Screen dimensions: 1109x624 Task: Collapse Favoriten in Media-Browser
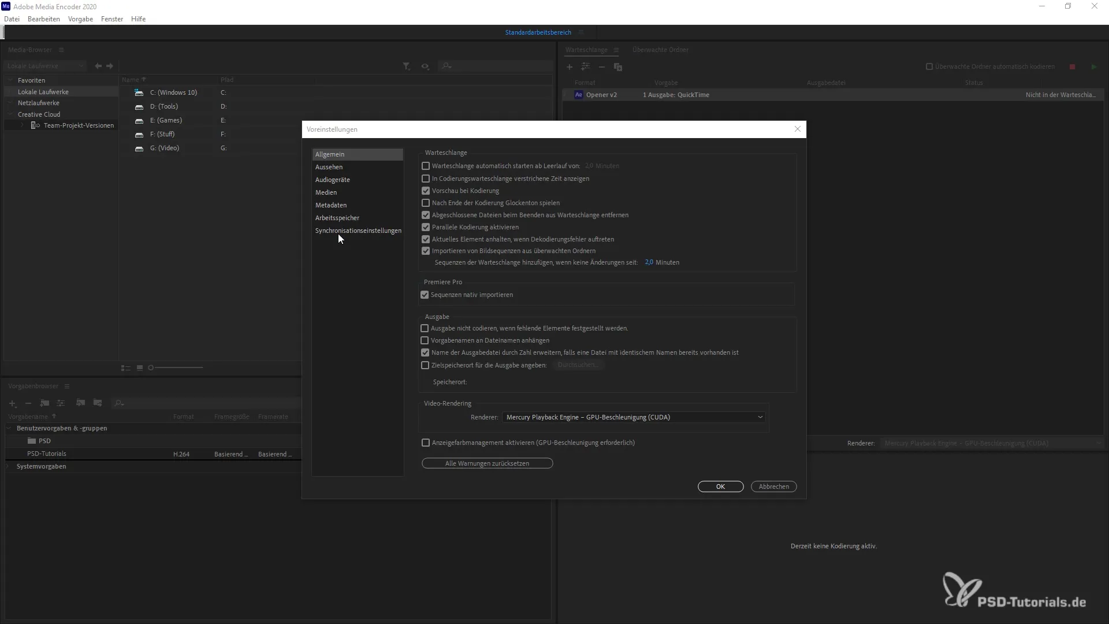coord(10,80)
